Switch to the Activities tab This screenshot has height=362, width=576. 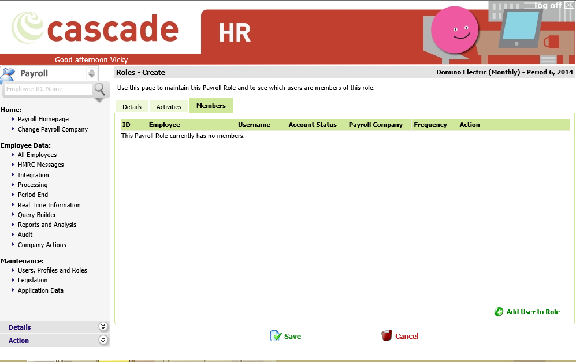coord(169,107)
